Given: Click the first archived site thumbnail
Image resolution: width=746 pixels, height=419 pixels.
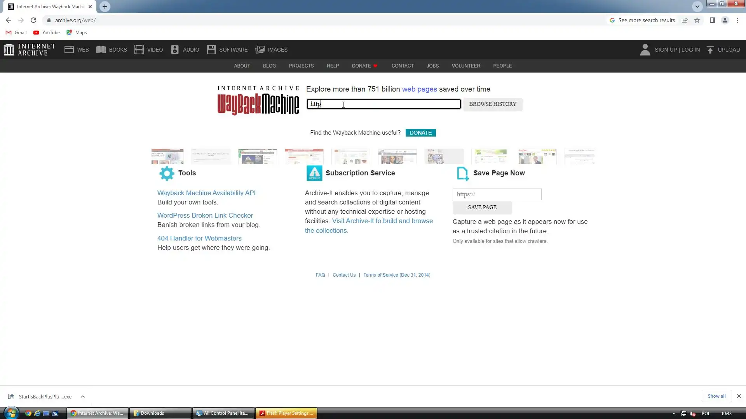Looking at the screenshot, I should [167, 156].
